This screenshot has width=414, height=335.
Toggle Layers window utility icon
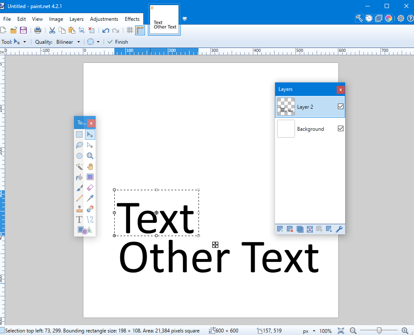379,18
